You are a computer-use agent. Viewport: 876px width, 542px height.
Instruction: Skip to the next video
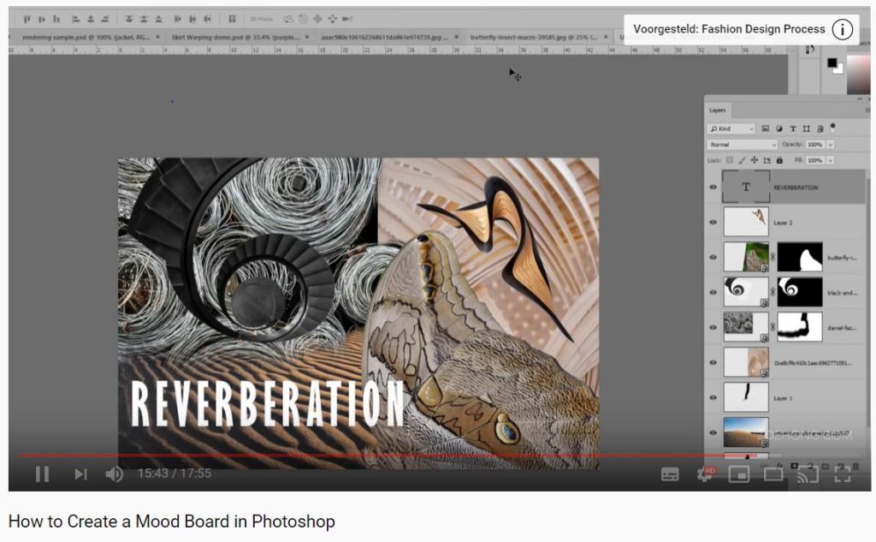[80, 474]
